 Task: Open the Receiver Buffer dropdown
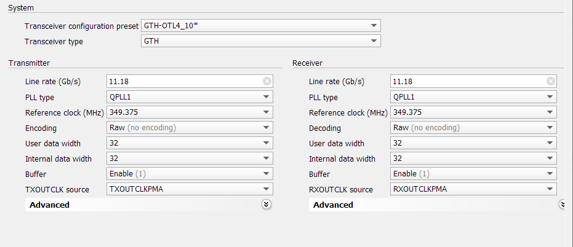pos(474,174)
